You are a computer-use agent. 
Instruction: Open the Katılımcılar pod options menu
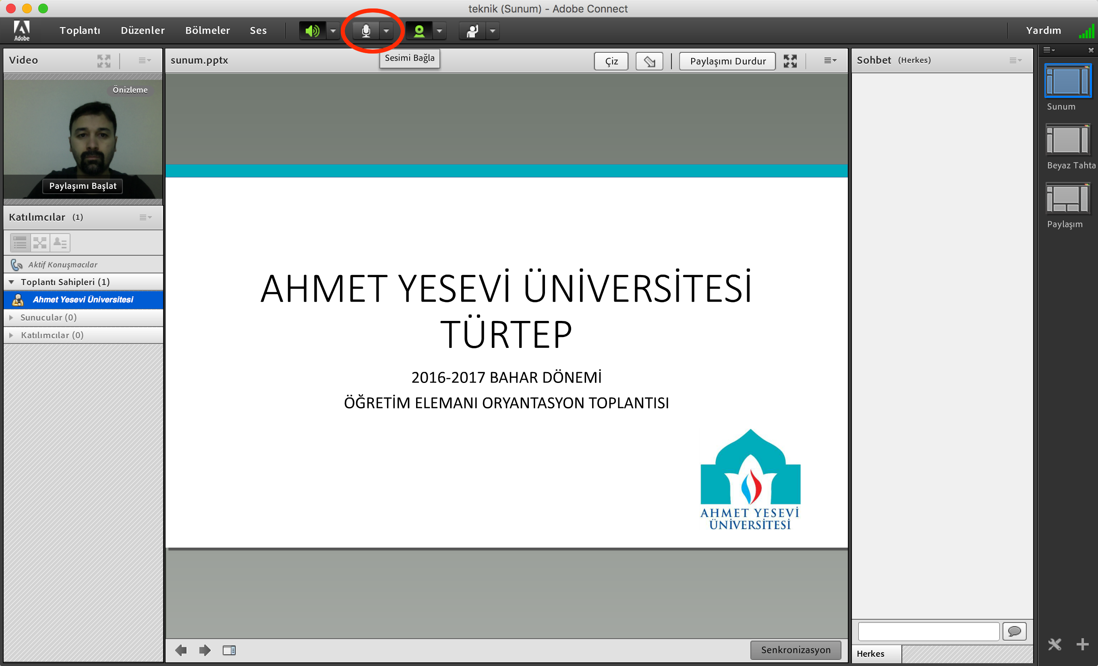point(145,217)
